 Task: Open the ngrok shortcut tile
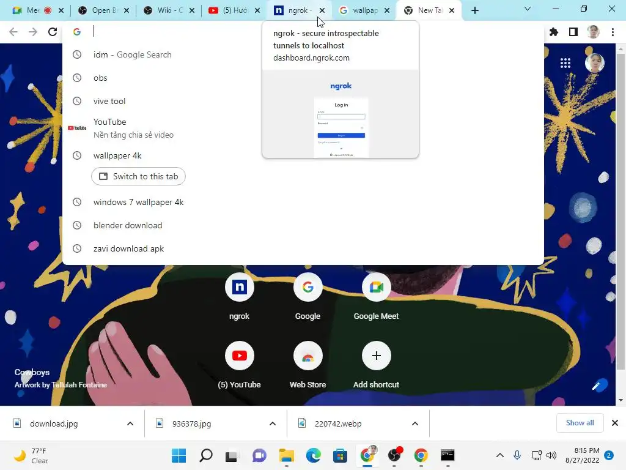pos(239,297)
